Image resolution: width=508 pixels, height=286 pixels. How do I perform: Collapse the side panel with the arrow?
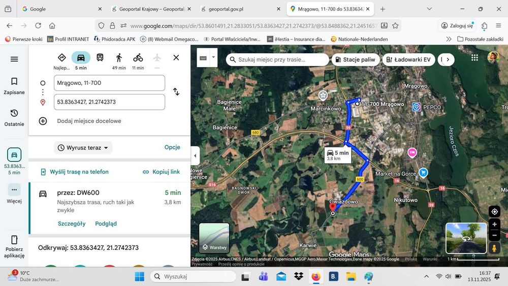pos(195,156)
